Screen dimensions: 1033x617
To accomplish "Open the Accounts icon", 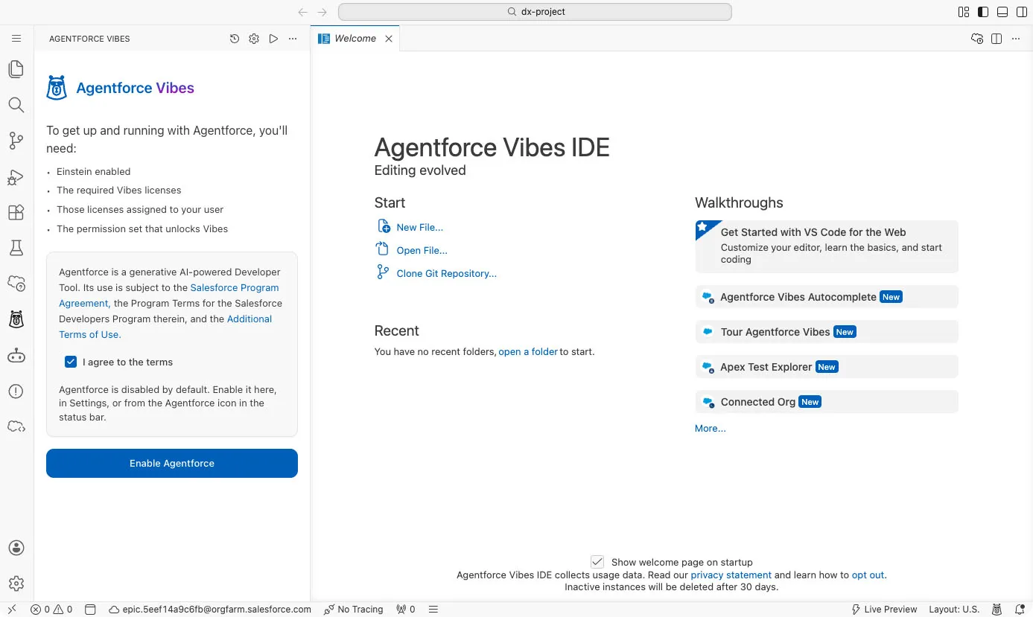I will coord(16,548).
